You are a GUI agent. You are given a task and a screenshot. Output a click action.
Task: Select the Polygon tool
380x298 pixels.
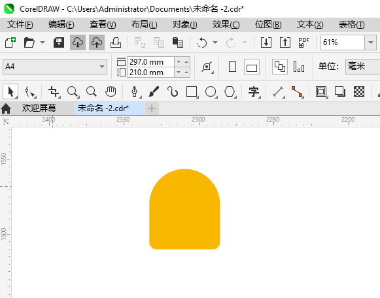coord(230,92)
